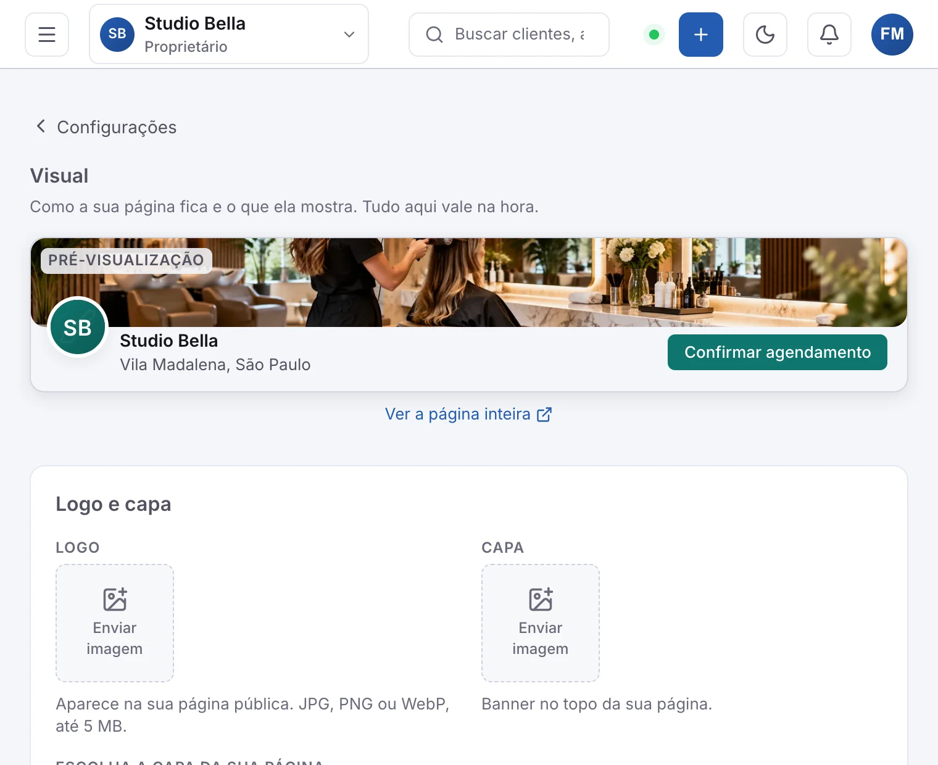Click the SB avatar in workspace switcher
938x765 pixels.
(x=117, y=35)
